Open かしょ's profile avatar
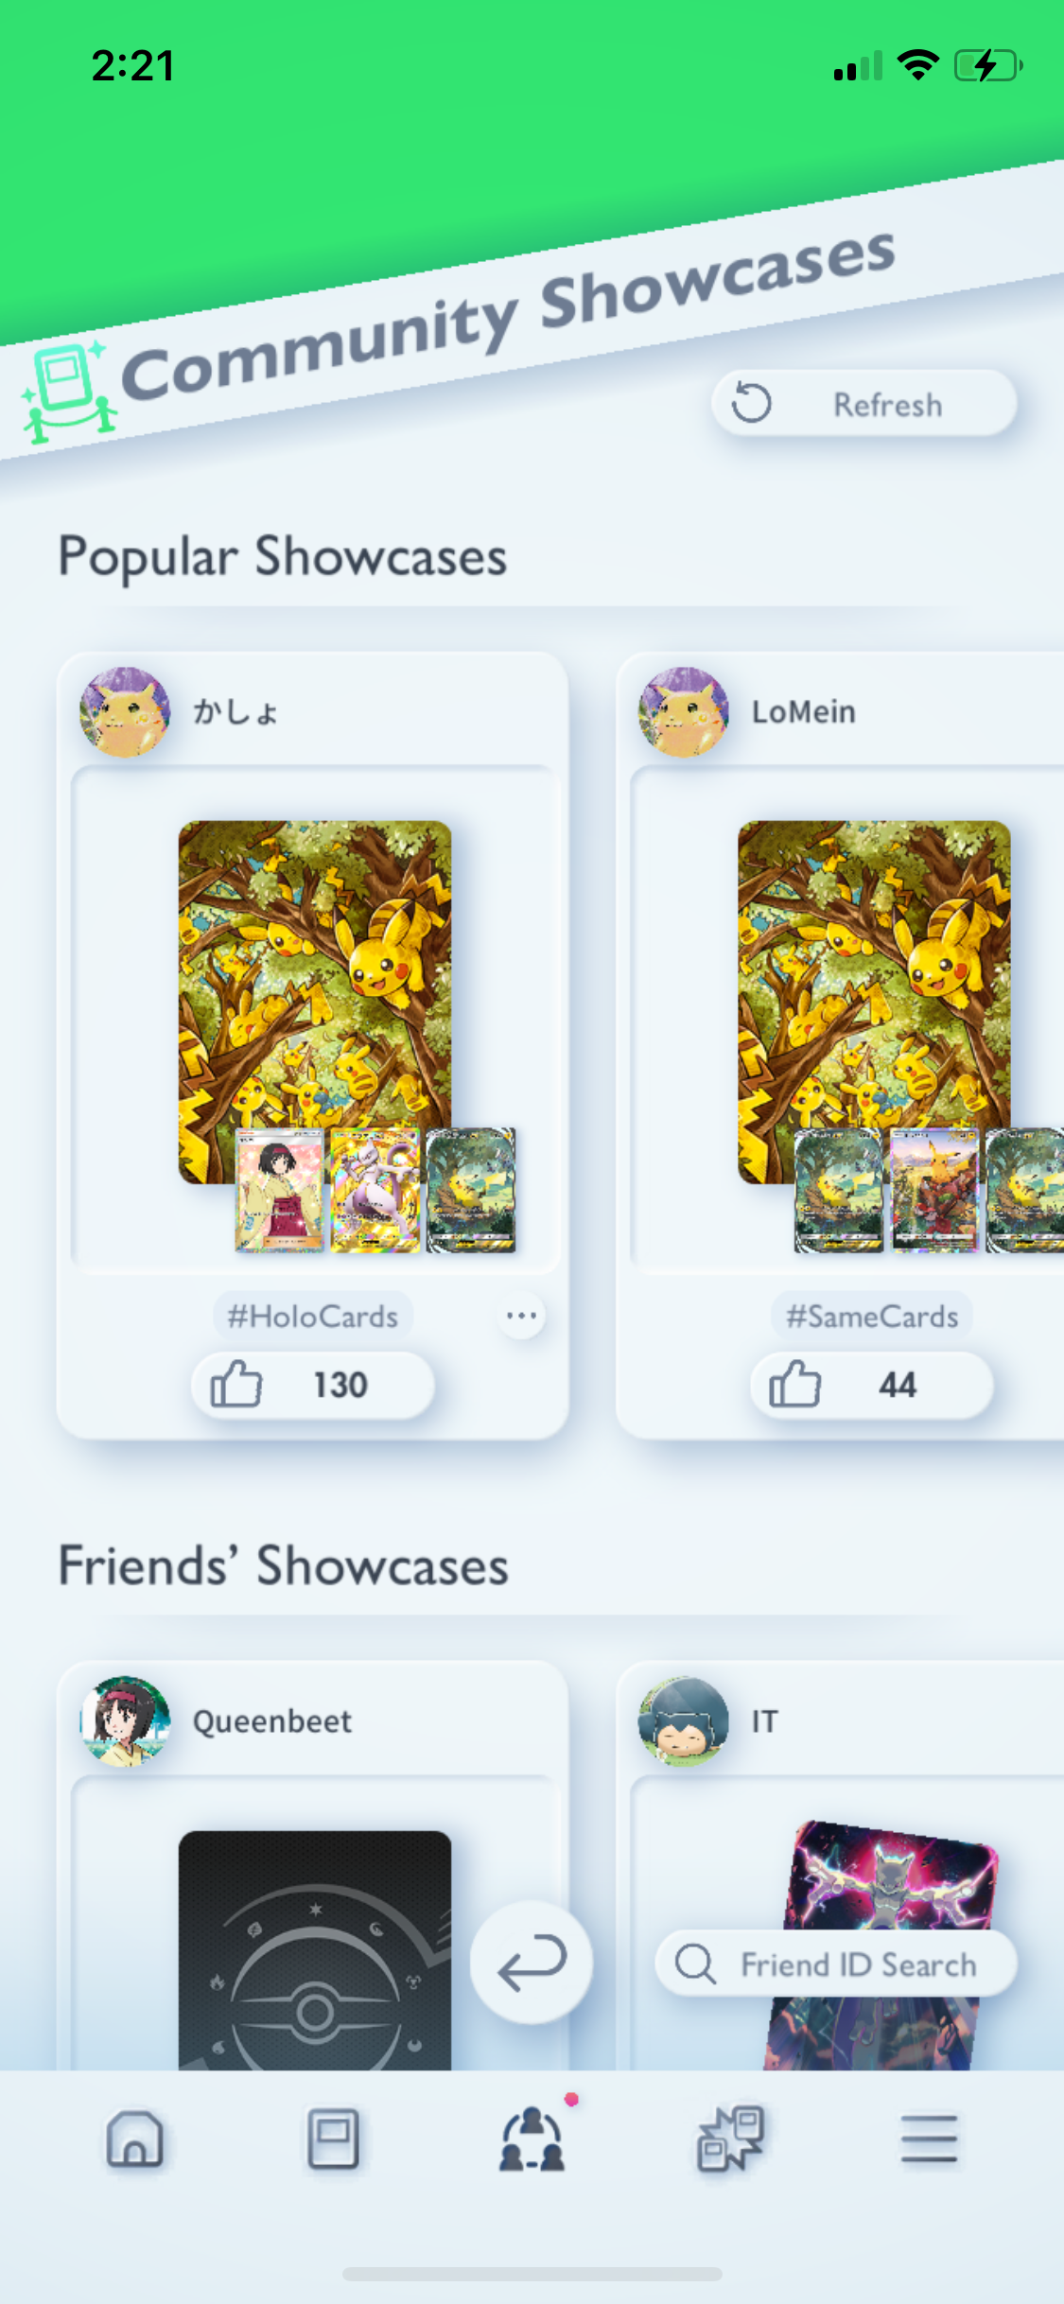This screenshot has height=2304, width=1064. click(x=125, y=711)
